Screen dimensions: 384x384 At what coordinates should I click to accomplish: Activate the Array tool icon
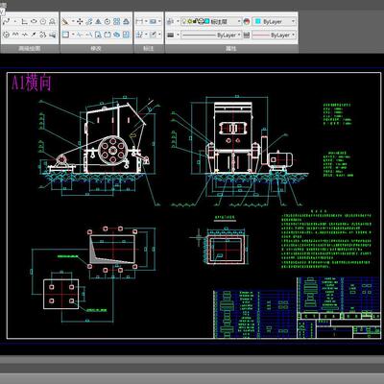click(116, 21)
